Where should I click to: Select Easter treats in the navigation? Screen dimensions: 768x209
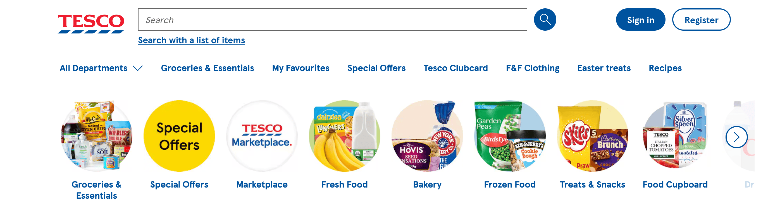[x=604, y=68]
